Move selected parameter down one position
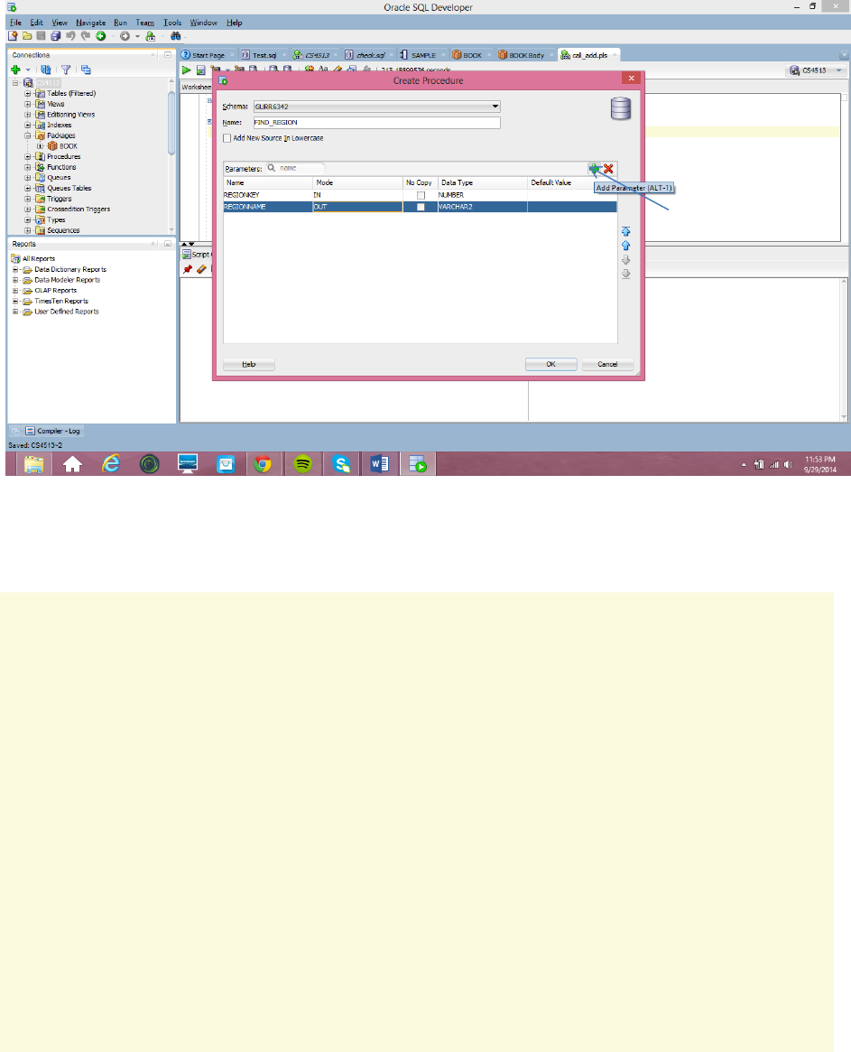Viewport: 851px width, 1052px height. [x=625, y=260]
